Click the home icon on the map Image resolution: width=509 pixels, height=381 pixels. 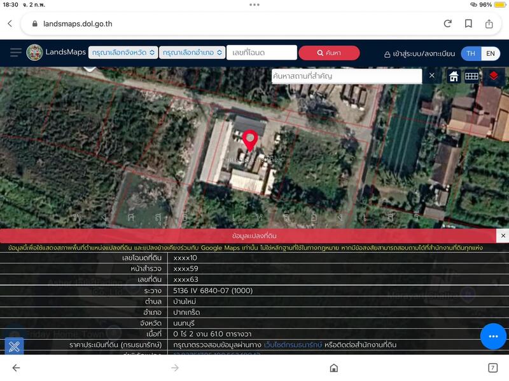[454, 76]
